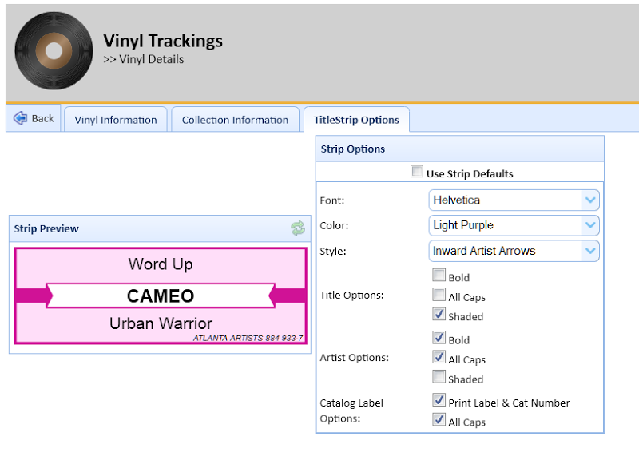Enable Shaded for Artist Options
The width and height of the screenshot is (639, 476).
439,377
